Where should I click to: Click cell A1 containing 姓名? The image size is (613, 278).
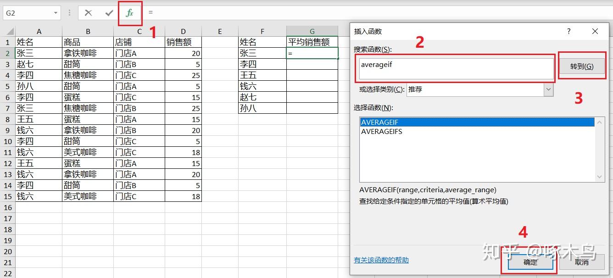coord(39,42)
